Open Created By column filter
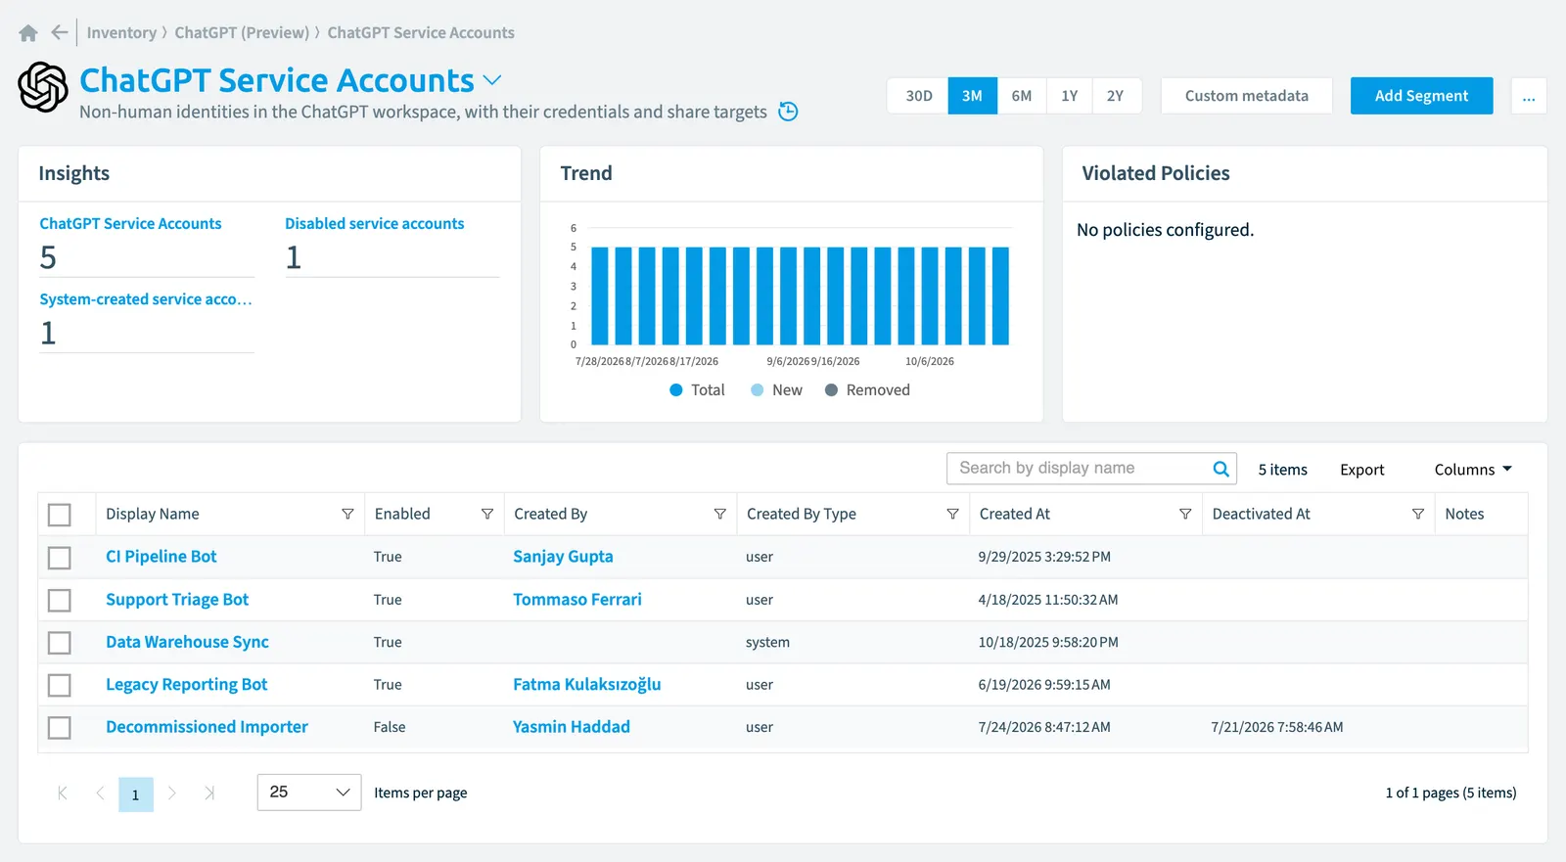Viewport: 1566px width, 862px height. click(x=720, y=514)
